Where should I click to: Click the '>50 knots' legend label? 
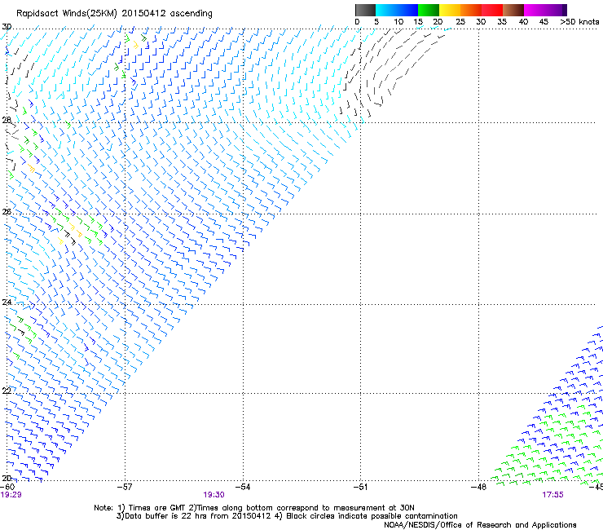579,22
